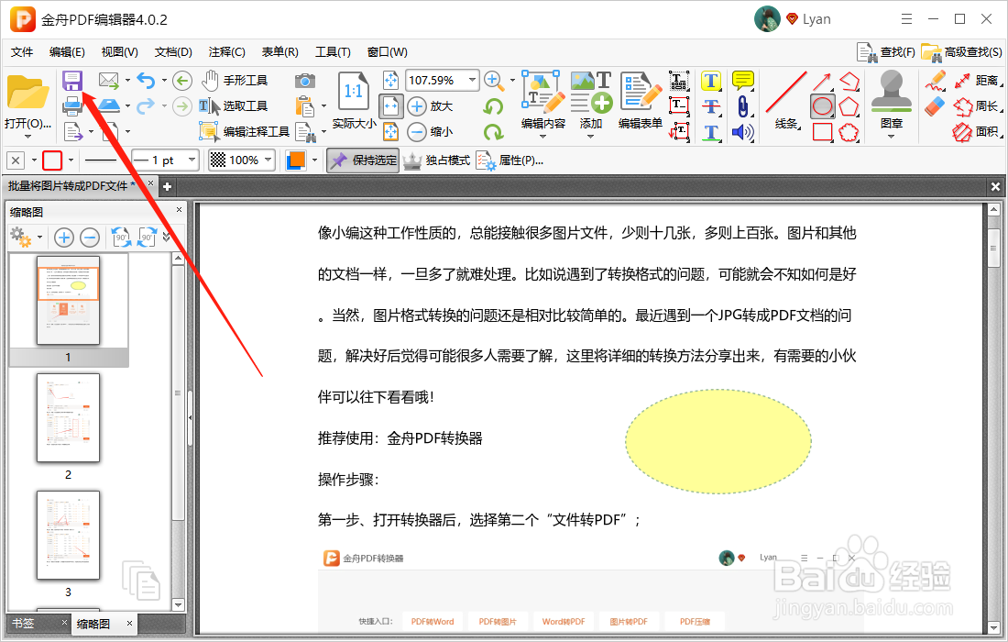Viewport: 1008px width, 642px height.
Task: Save the document with the floppy disk icon
Action: (x=72, y=81)
